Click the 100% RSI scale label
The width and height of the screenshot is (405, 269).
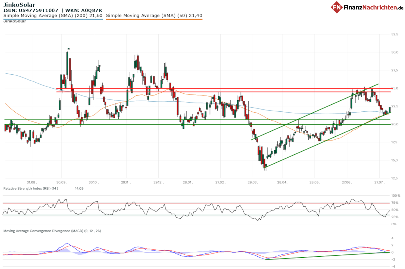pyautogui.click(x=396, y=196)
